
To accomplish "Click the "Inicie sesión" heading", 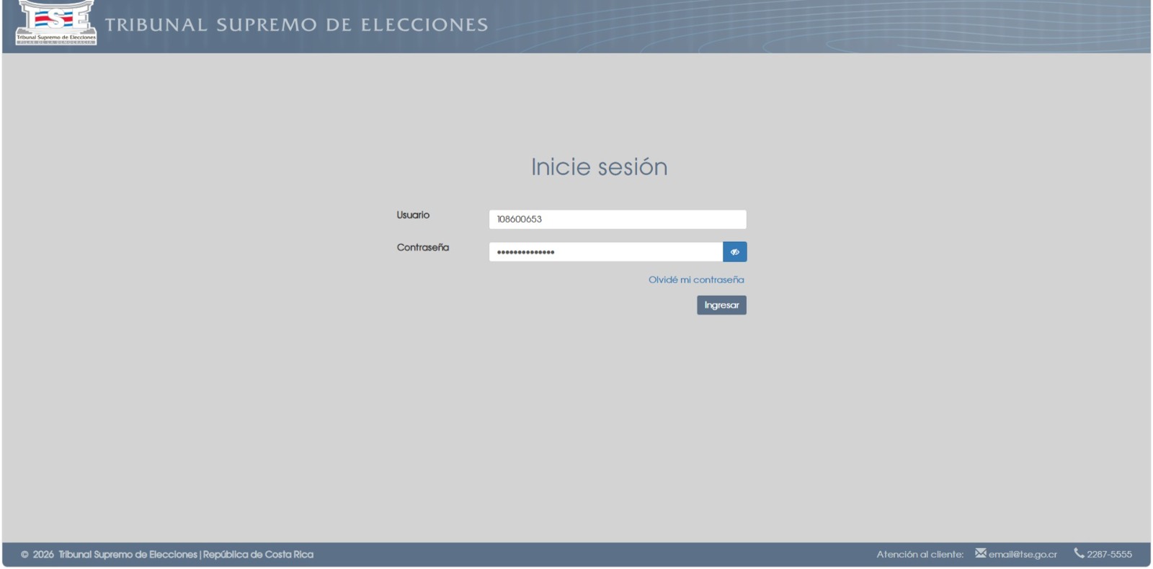I will pyautogui.click(x=600, y=167).
